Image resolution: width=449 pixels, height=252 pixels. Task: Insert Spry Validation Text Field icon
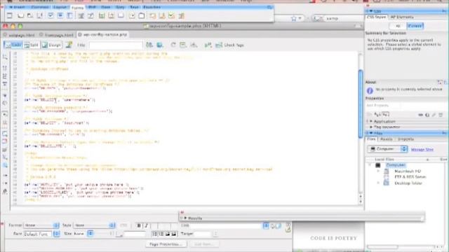(152, 15)
